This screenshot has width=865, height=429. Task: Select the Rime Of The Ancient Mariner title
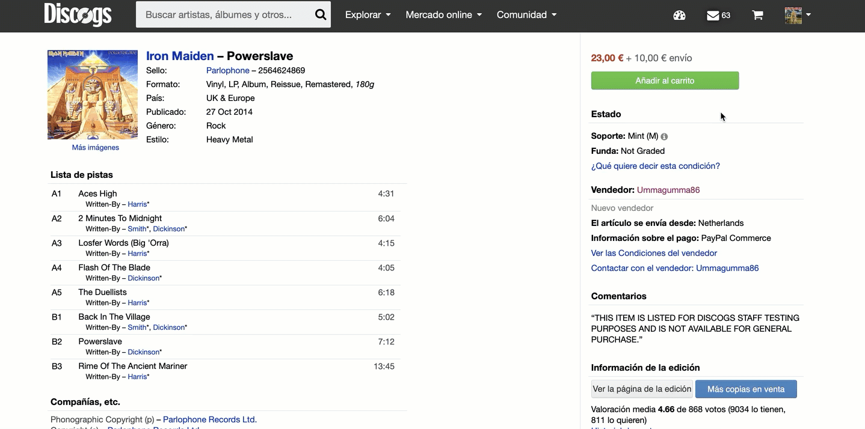click(x=133, y=366)
